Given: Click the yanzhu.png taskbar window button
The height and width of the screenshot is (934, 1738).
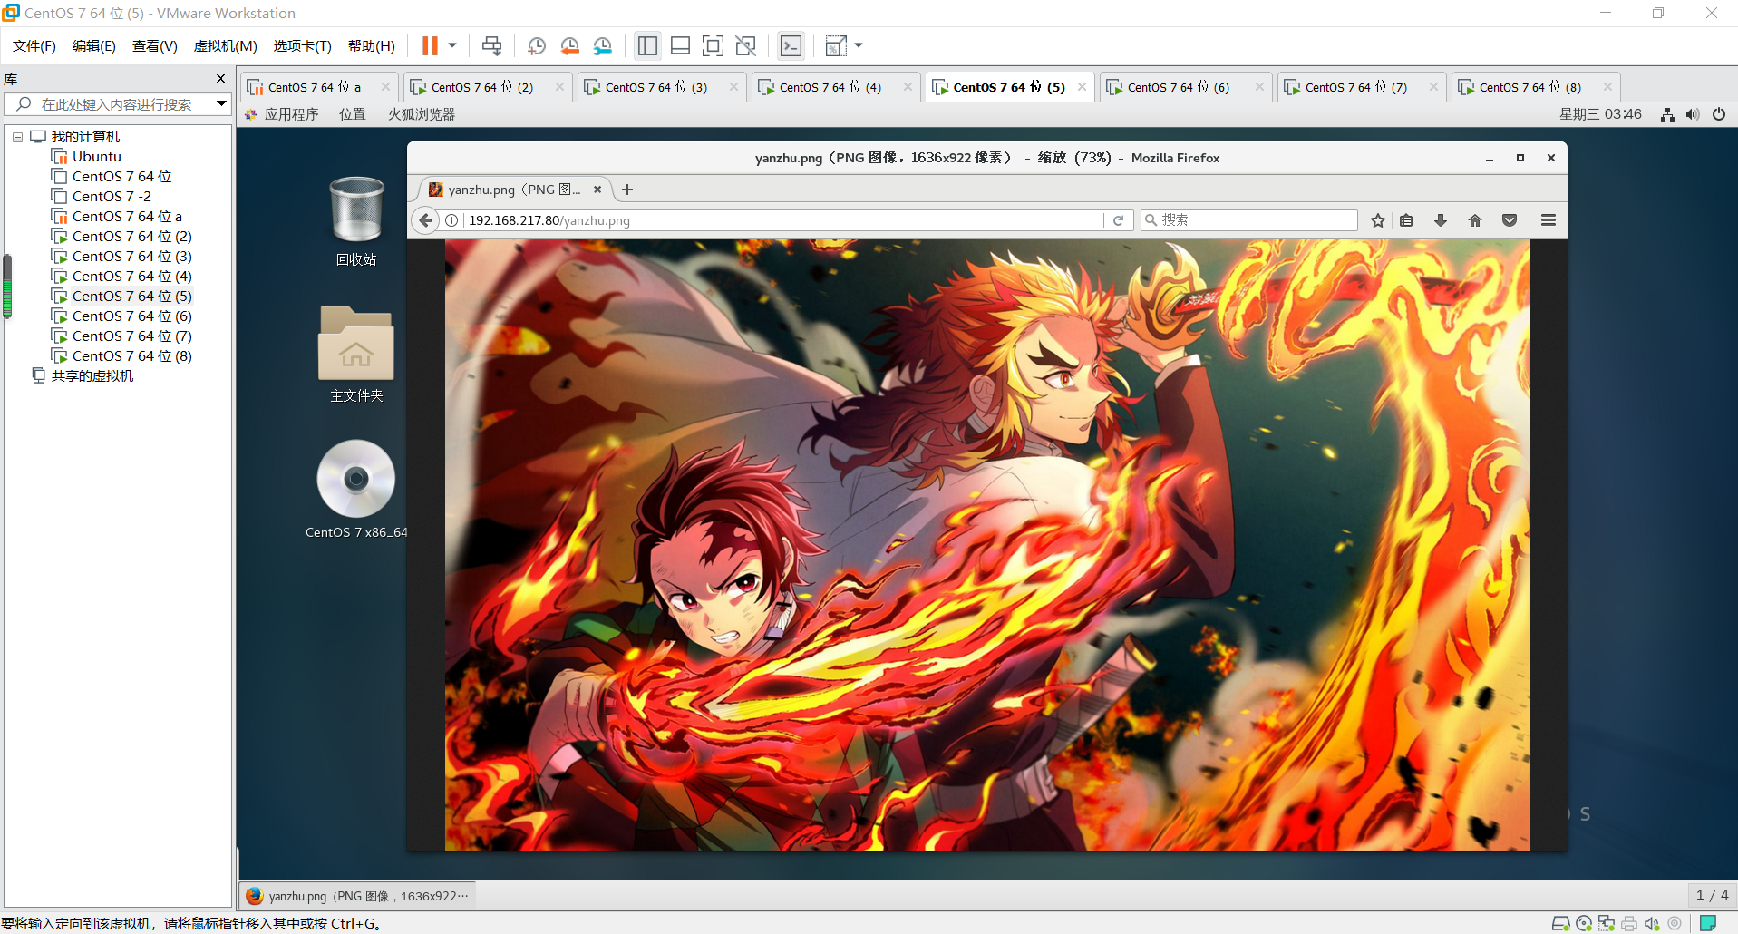Looking at the screenshot, I should pyautogui.click(x=357, y=896).
